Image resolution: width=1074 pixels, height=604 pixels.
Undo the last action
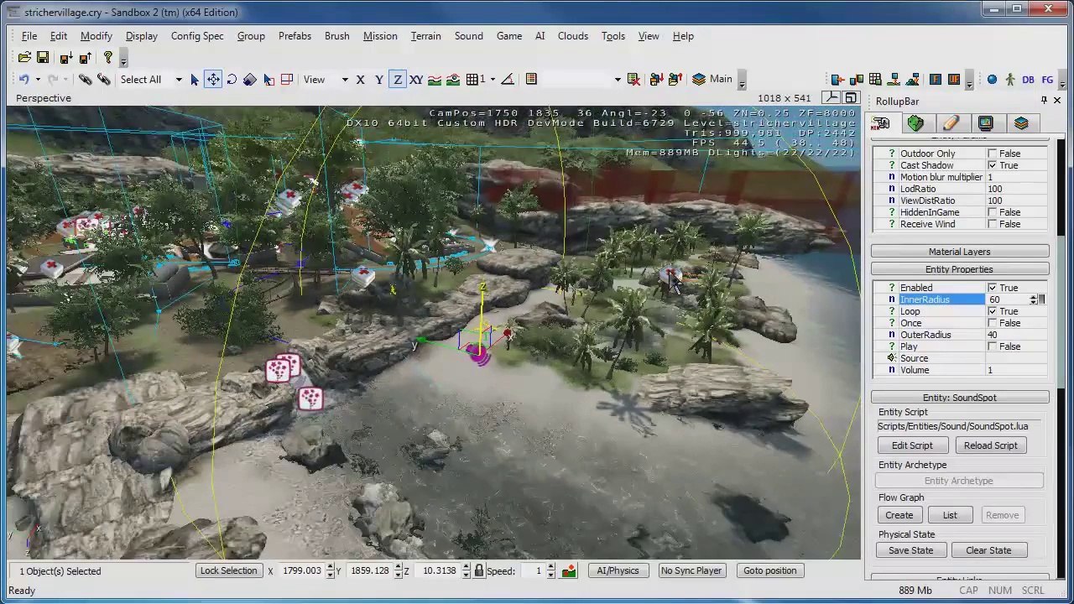coord(24,79)
